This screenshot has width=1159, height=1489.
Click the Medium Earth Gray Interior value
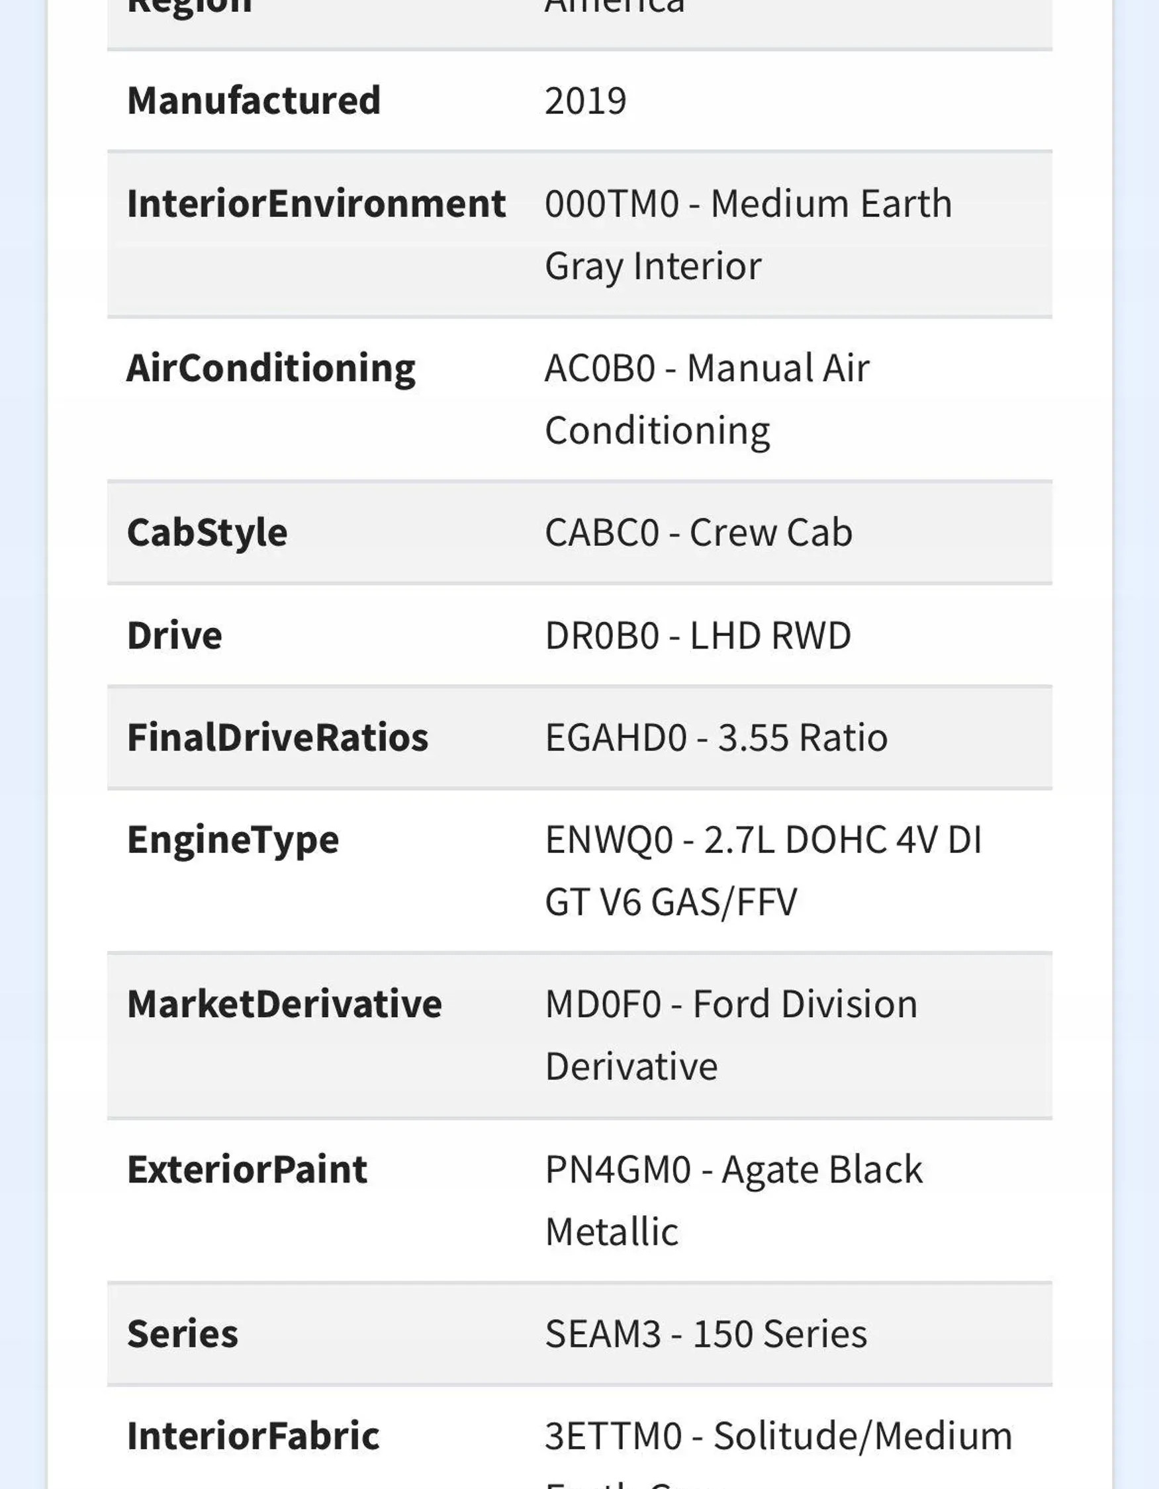point(748,234)
